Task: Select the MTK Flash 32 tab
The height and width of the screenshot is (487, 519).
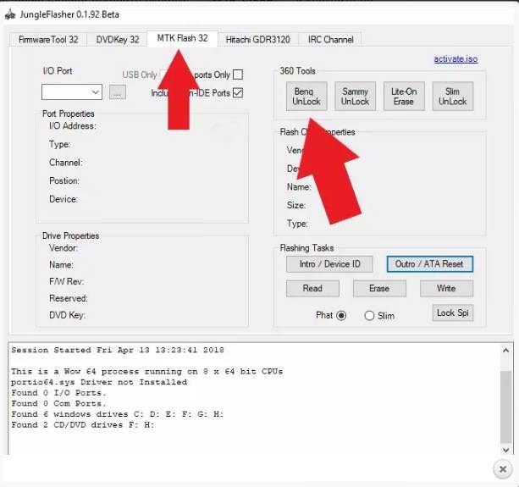Action: (182, 38)
